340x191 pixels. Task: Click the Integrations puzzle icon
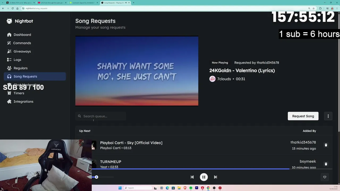9,102
